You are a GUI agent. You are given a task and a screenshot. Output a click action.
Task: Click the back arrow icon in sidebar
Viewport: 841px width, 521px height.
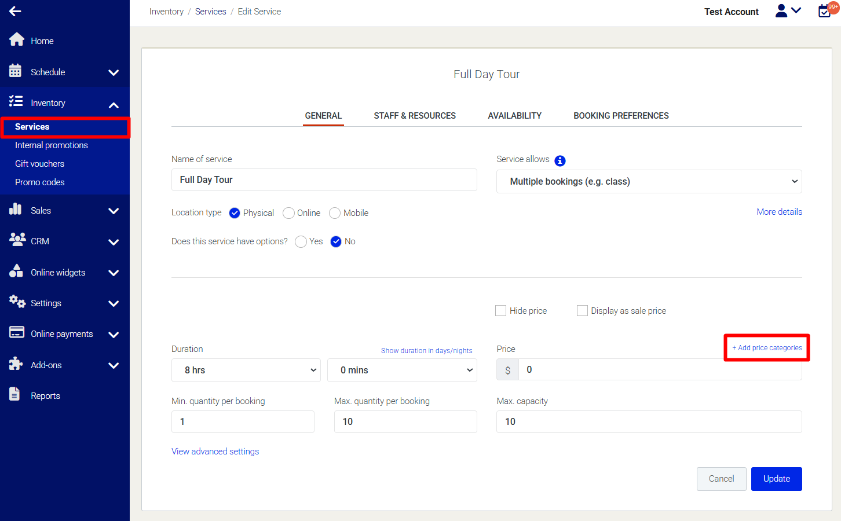tap(15, 11)
